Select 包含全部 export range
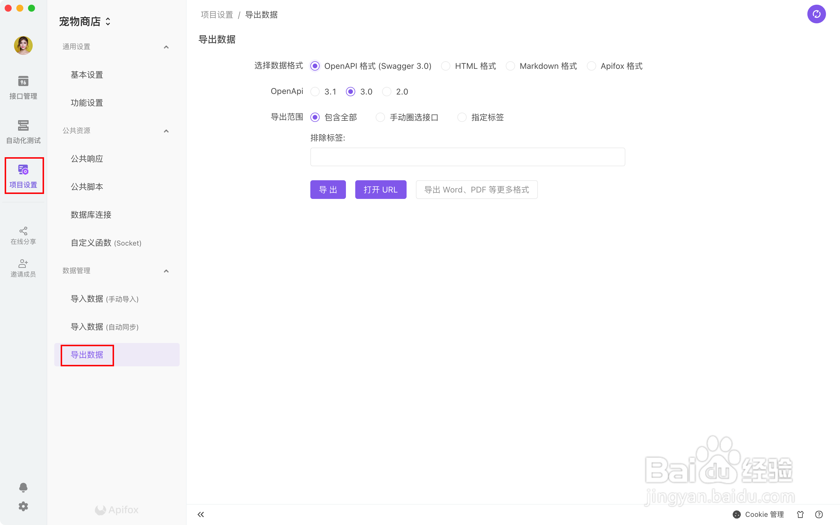The image size is (840, 525). 315,117
